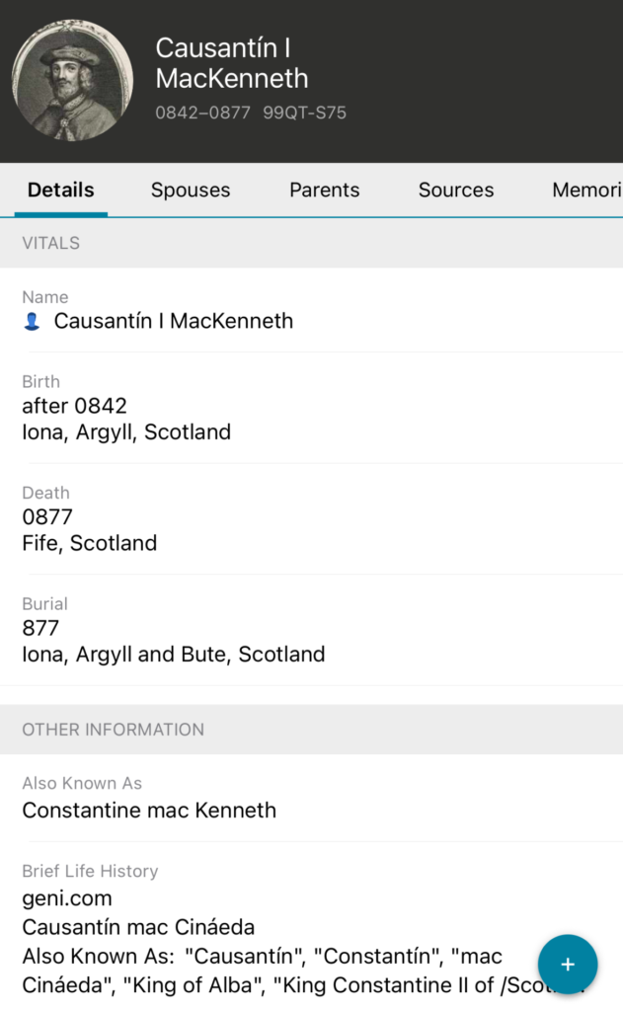Select the Sources tab

click(455, 191)
